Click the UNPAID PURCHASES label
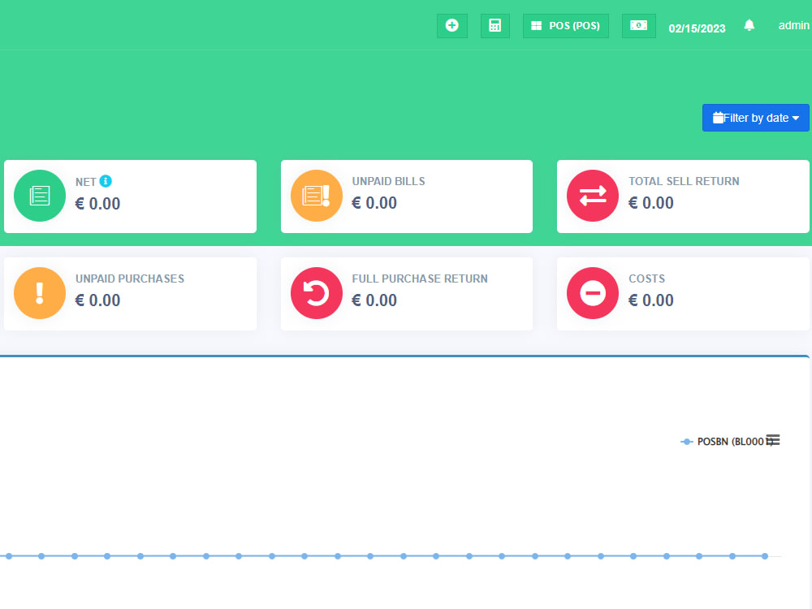The height and width of the screenshot is (609, 812). [x=129, y=279]
